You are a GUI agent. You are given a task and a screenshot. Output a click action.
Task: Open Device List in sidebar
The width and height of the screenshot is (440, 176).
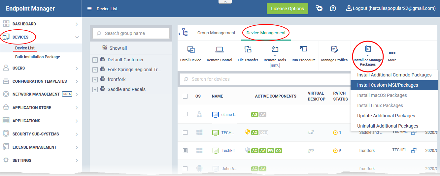tap(25, 48)
